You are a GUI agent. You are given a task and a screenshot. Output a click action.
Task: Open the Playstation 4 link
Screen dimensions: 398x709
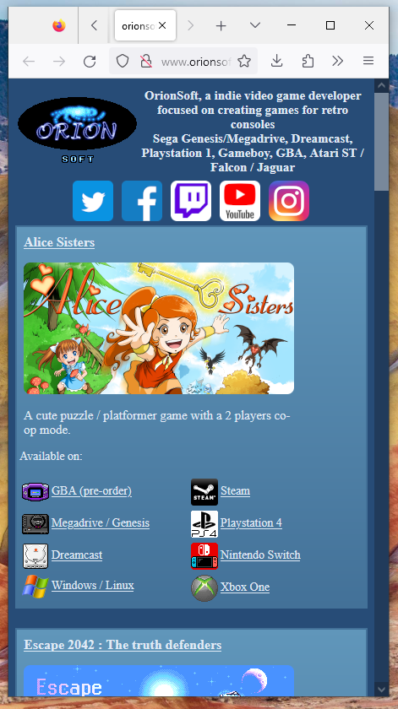[251, 522]
